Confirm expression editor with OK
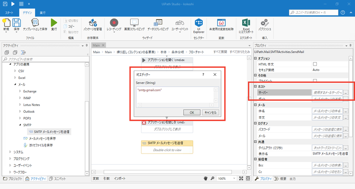The width and height of the screenshot is (355, 189). (x=192, y=113)
